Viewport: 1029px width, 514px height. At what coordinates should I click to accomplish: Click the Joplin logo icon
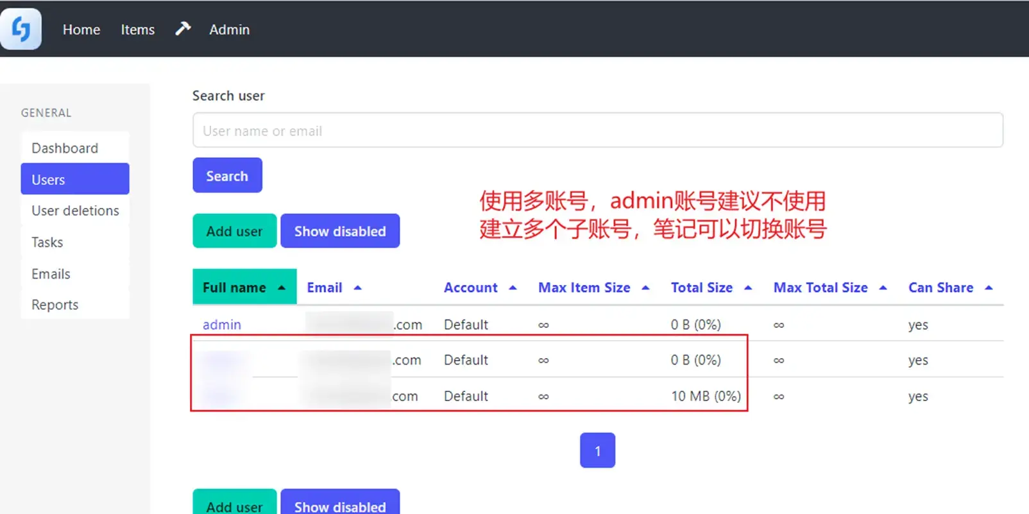click(21, 29)
